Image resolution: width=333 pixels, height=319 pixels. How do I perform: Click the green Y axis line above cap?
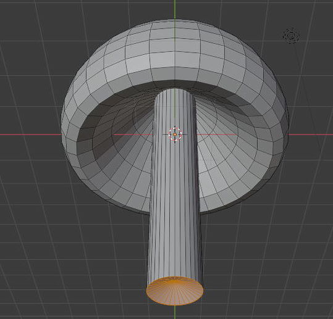pos(175,9)
